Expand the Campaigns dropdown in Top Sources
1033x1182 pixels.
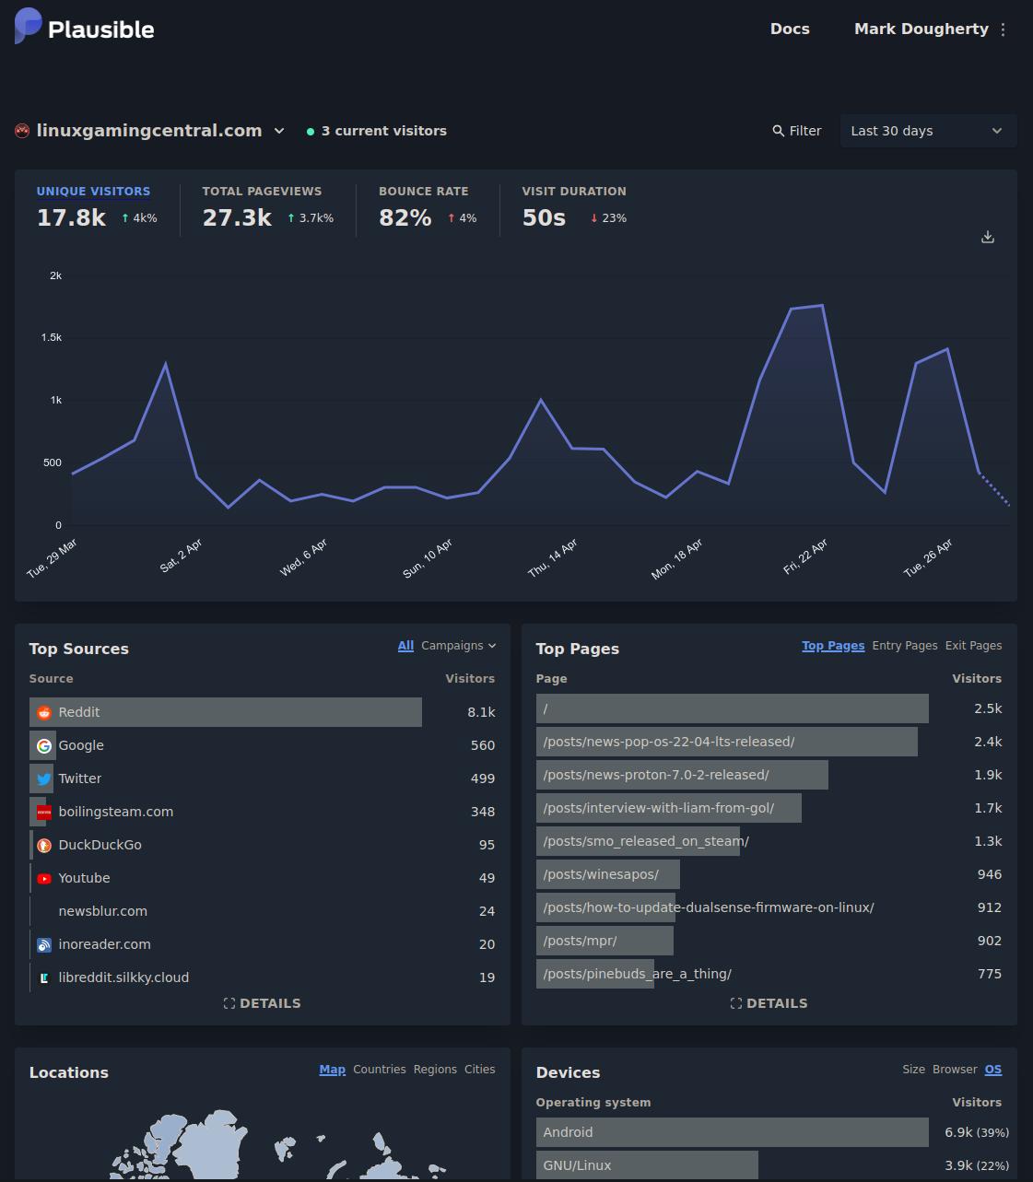click(459, 646)
